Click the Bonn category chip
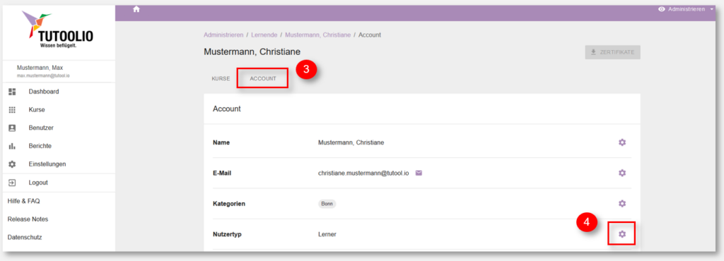This screenshot has height=261, width=724. 327,204
